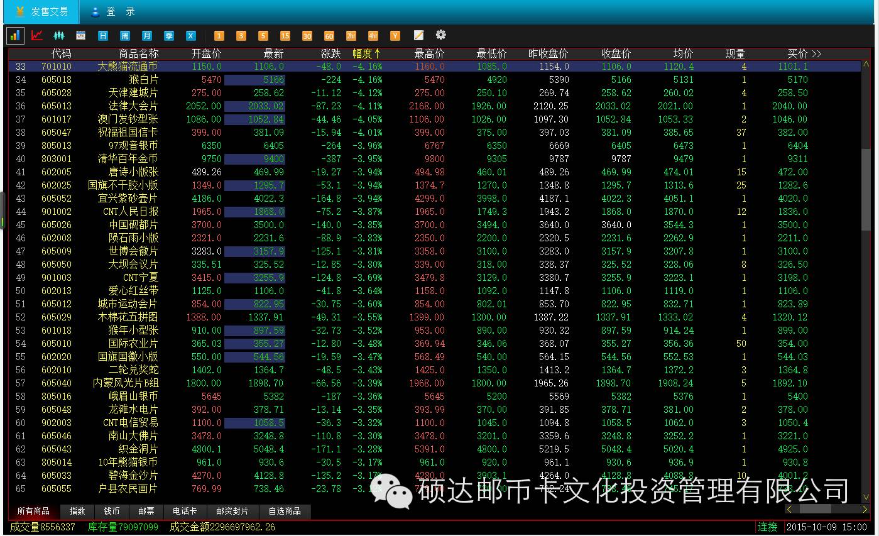Click the orange Y interval icon
Viewport: 879px width, 536px height.
click(395, 36)
